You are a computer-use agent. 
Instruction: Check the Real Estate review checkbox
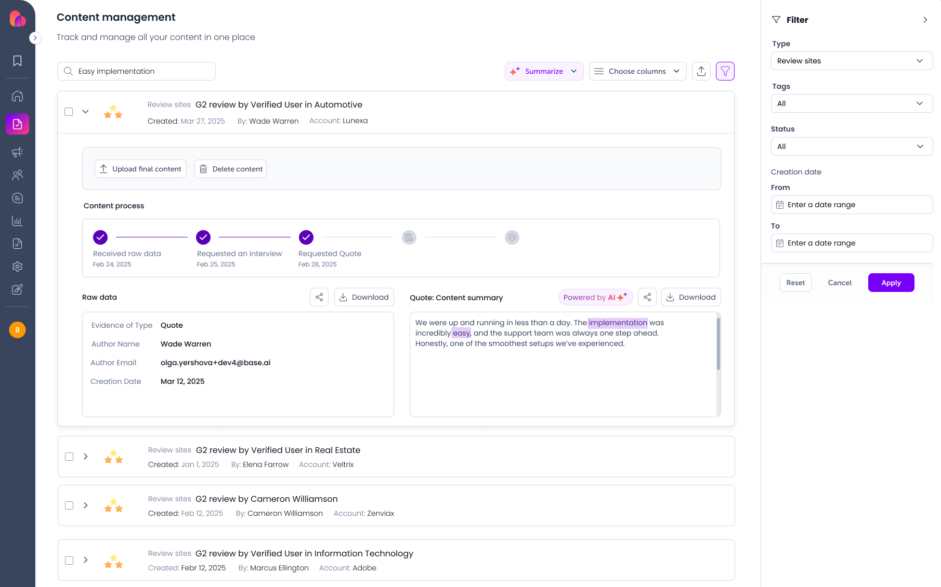[x=69, y=457]
